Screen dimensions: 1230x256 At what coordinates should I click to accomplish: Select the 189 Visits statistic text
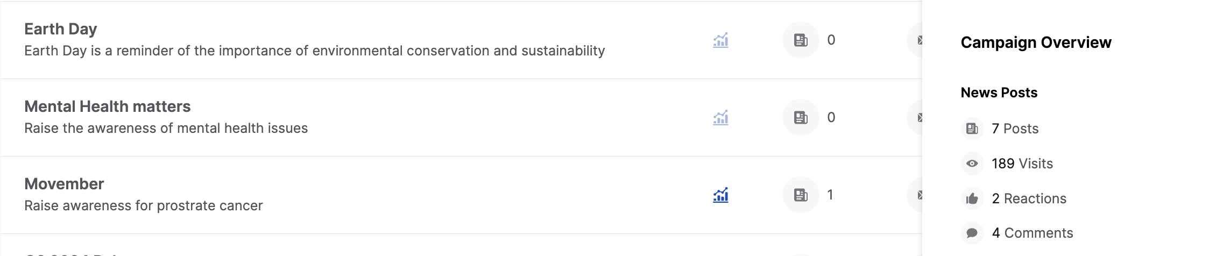pos(1022,163)
